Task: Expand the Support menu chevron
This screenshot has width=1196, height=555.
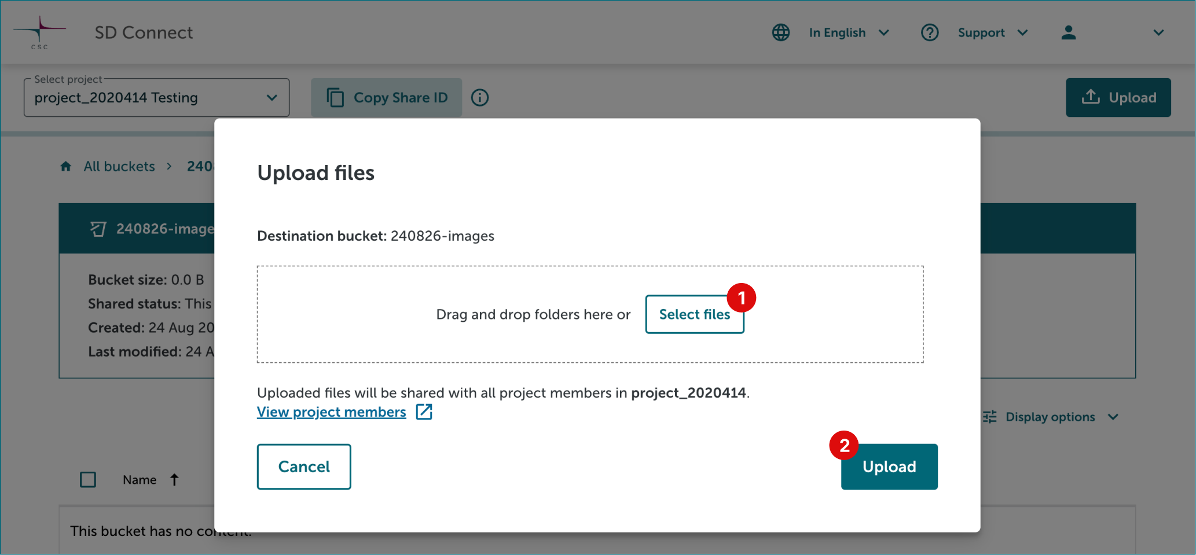Action: [1023, 32]
